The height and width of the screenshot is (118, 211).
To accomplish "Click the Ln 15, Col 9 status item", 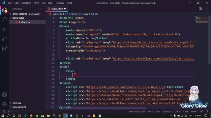I will (x=154, y=111).
